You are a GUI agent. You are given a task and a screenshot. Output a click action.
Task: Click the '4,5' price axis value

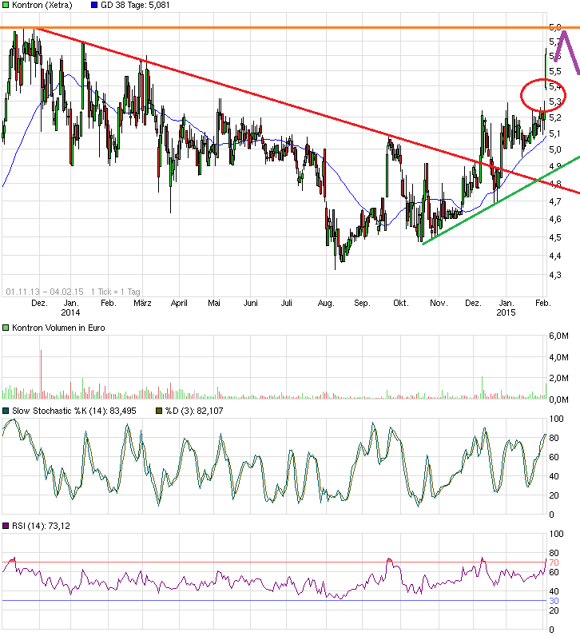555,237
